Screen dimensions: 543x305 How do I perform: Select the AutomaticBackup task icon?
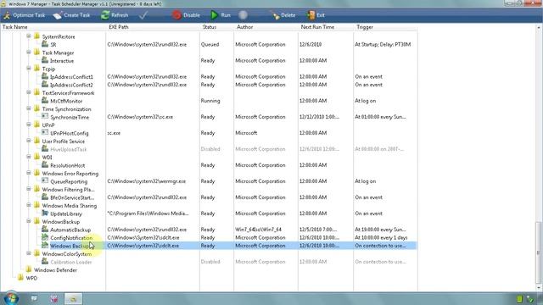tap(45, 229)
